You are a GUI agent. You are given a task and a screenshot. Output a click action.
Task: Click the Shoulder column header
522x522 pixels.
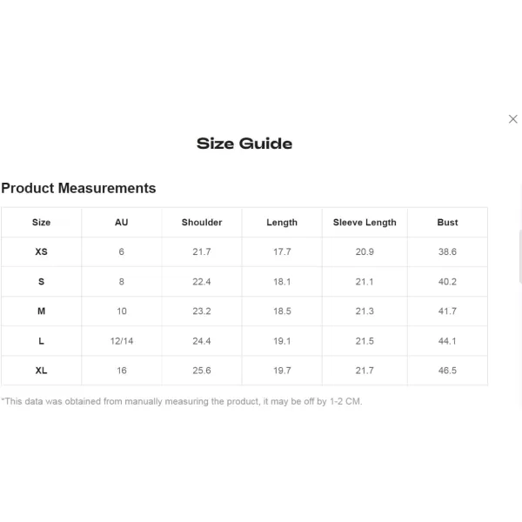tap(202, 223)
